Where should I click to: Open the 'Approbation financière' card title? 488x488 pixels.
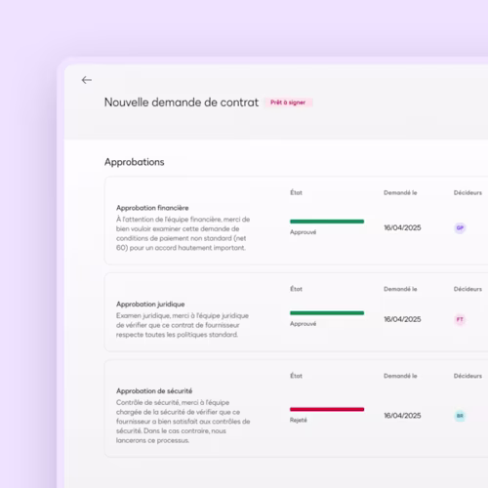(x=152, y=208)
